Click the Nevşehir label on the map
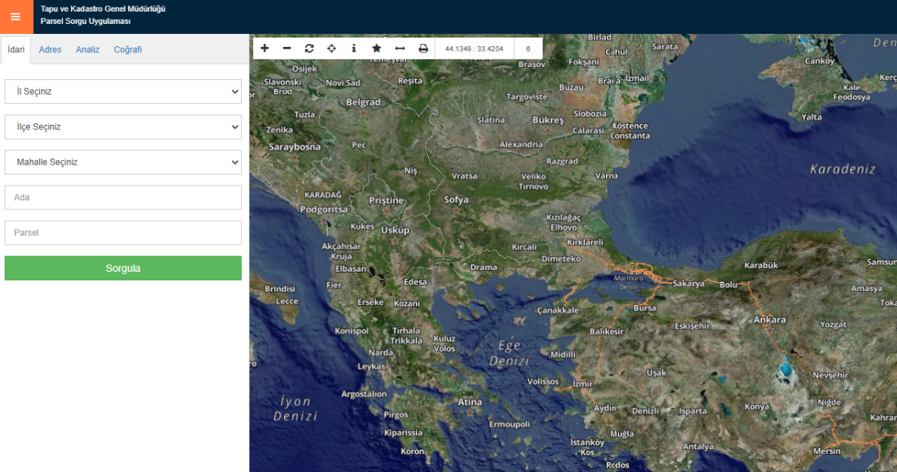The image size is (897, 472). tap(830, 375)
